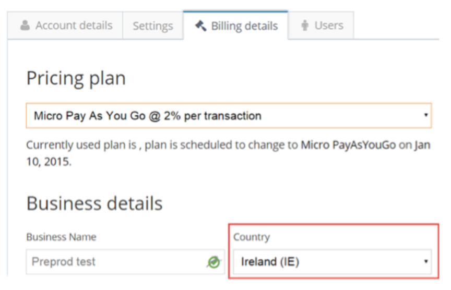This screenshot has height=290, width=451.
Task: Click the person icon next to Users
Action: pos(305,26)
